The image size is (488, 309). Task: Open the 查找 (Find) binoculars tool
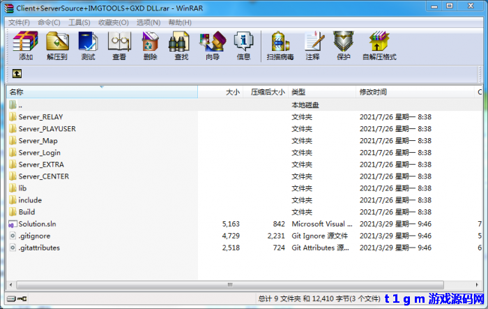tap(181, 46)
